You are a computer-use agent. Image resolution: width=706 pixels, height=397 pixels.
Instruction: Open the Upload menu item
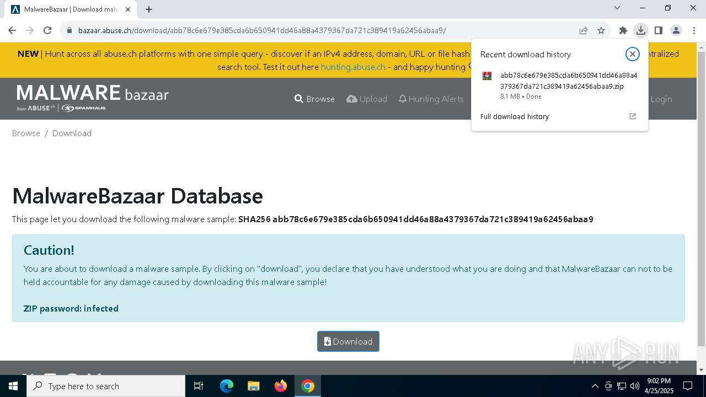coord(367,99)
